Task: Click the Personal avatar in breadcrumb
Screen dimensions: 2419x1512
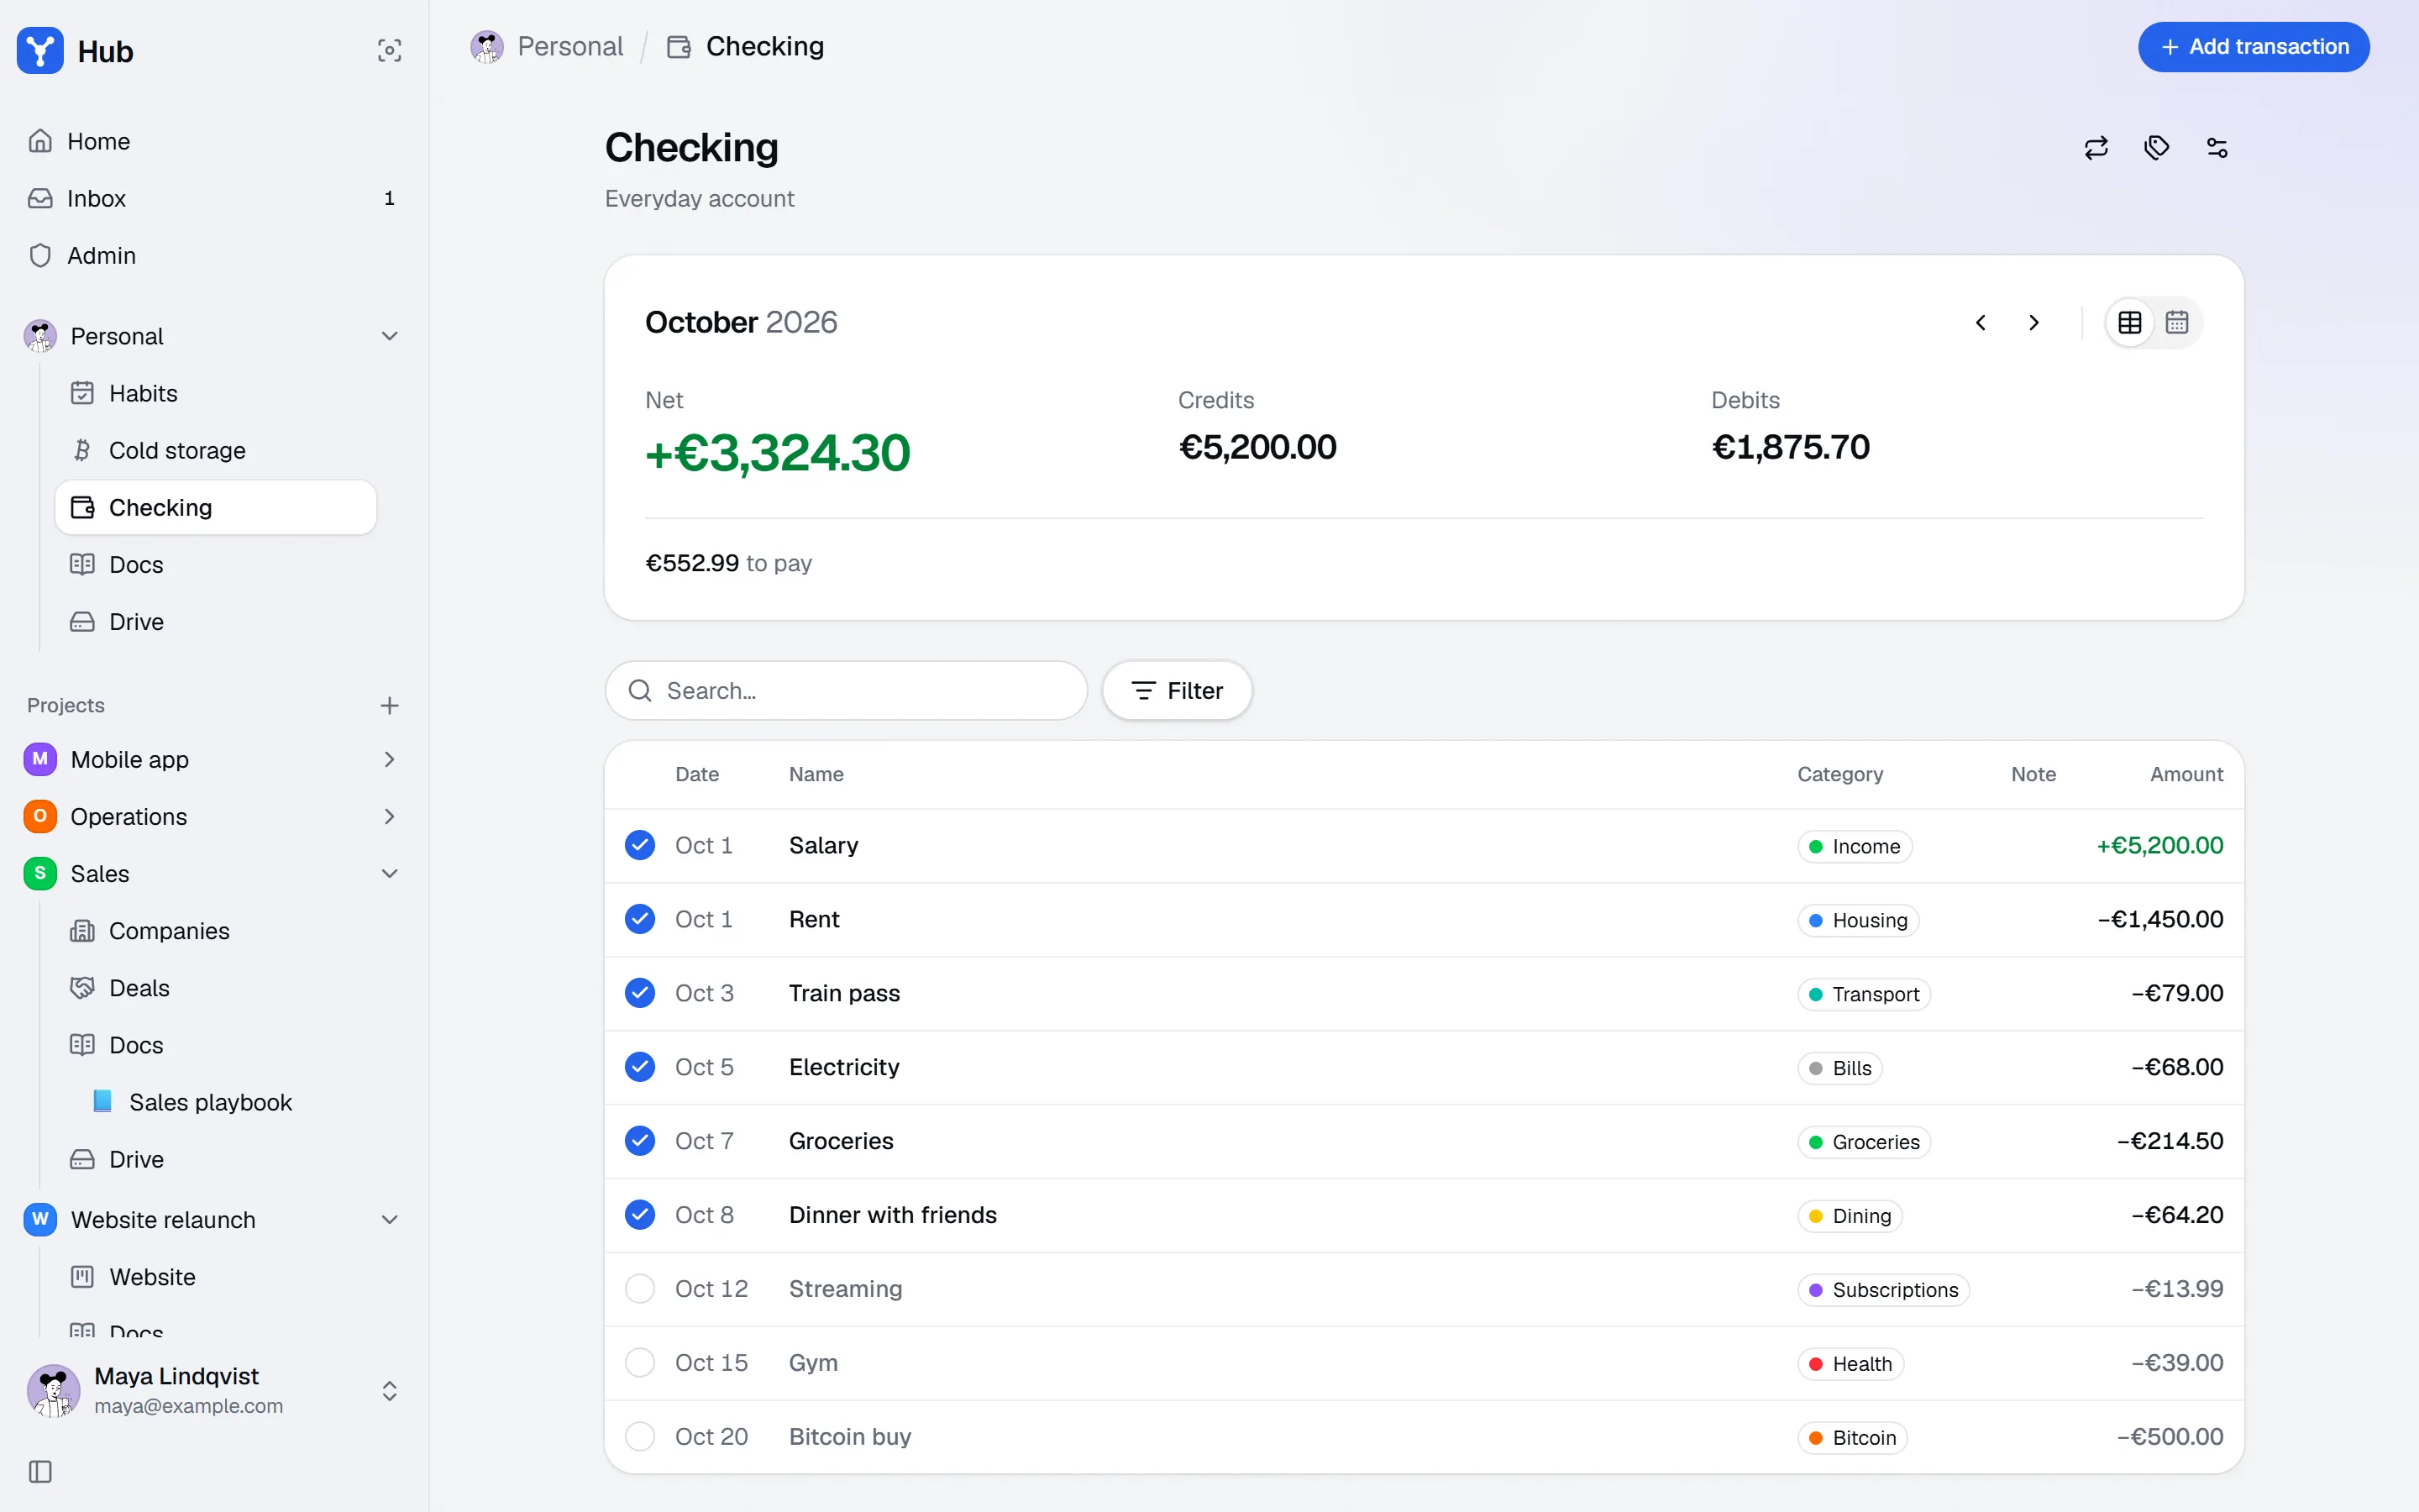Action: click(x=487, y=47)
